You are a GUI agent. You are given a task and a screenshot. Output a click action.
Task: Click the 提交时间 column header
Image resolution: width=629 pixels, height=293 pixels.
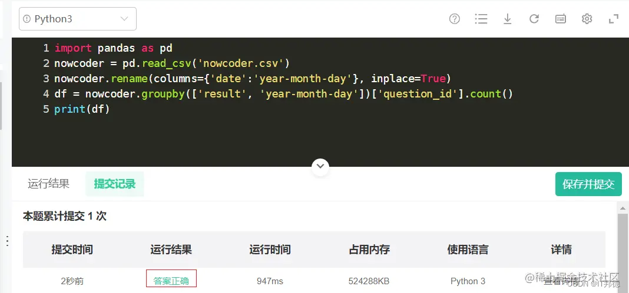coord(72,250)
